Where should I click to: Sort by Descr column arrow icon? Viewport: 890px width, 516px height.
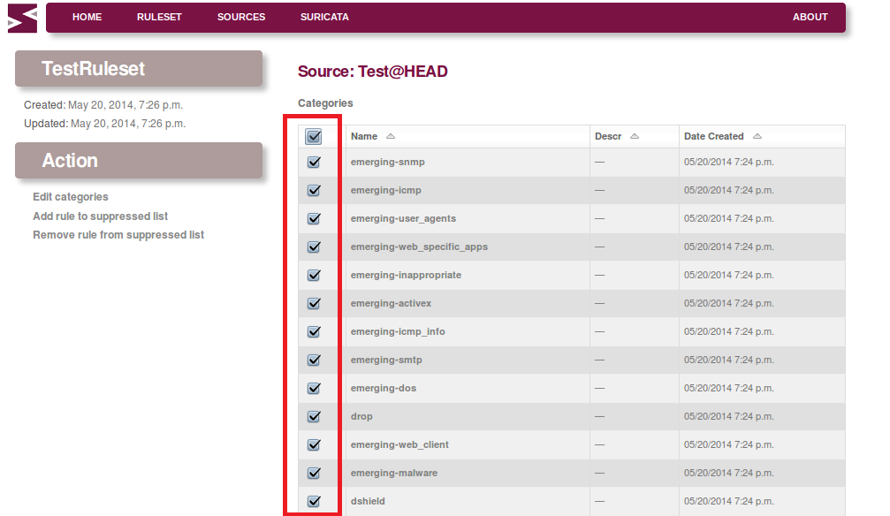pyautogui.click(x=635, y=136)
